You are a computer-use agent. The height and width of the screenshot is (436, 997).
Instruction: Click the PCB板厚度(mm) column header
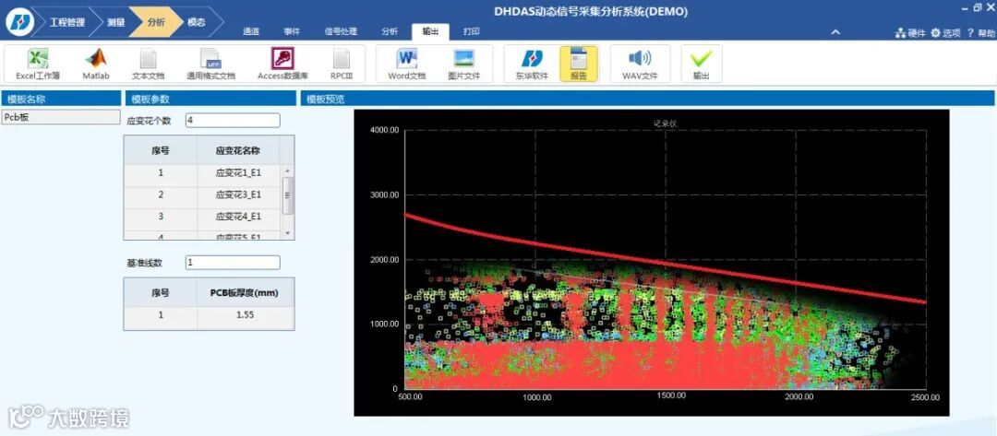point(246,292)
